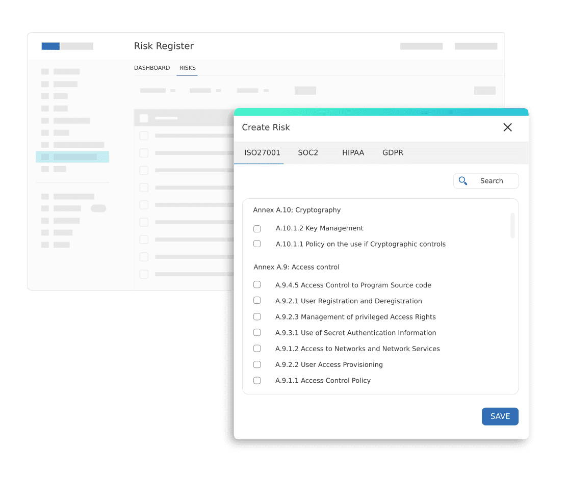This screenshot has height=477, width=568.
Task: Click the Annex A.10; Cryptography heading
Action: point(297,210)
